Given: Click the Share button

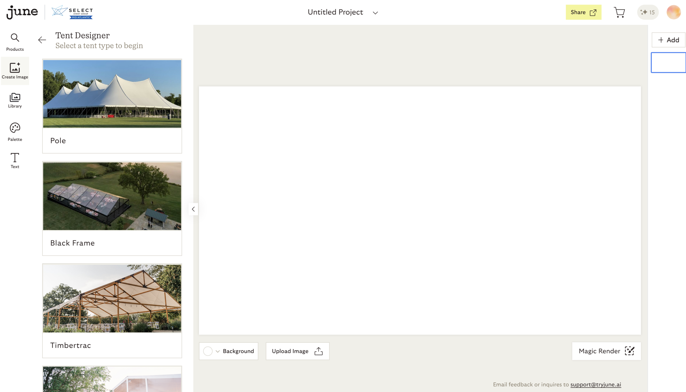Looking at the screenshot, I should point(583,12).
